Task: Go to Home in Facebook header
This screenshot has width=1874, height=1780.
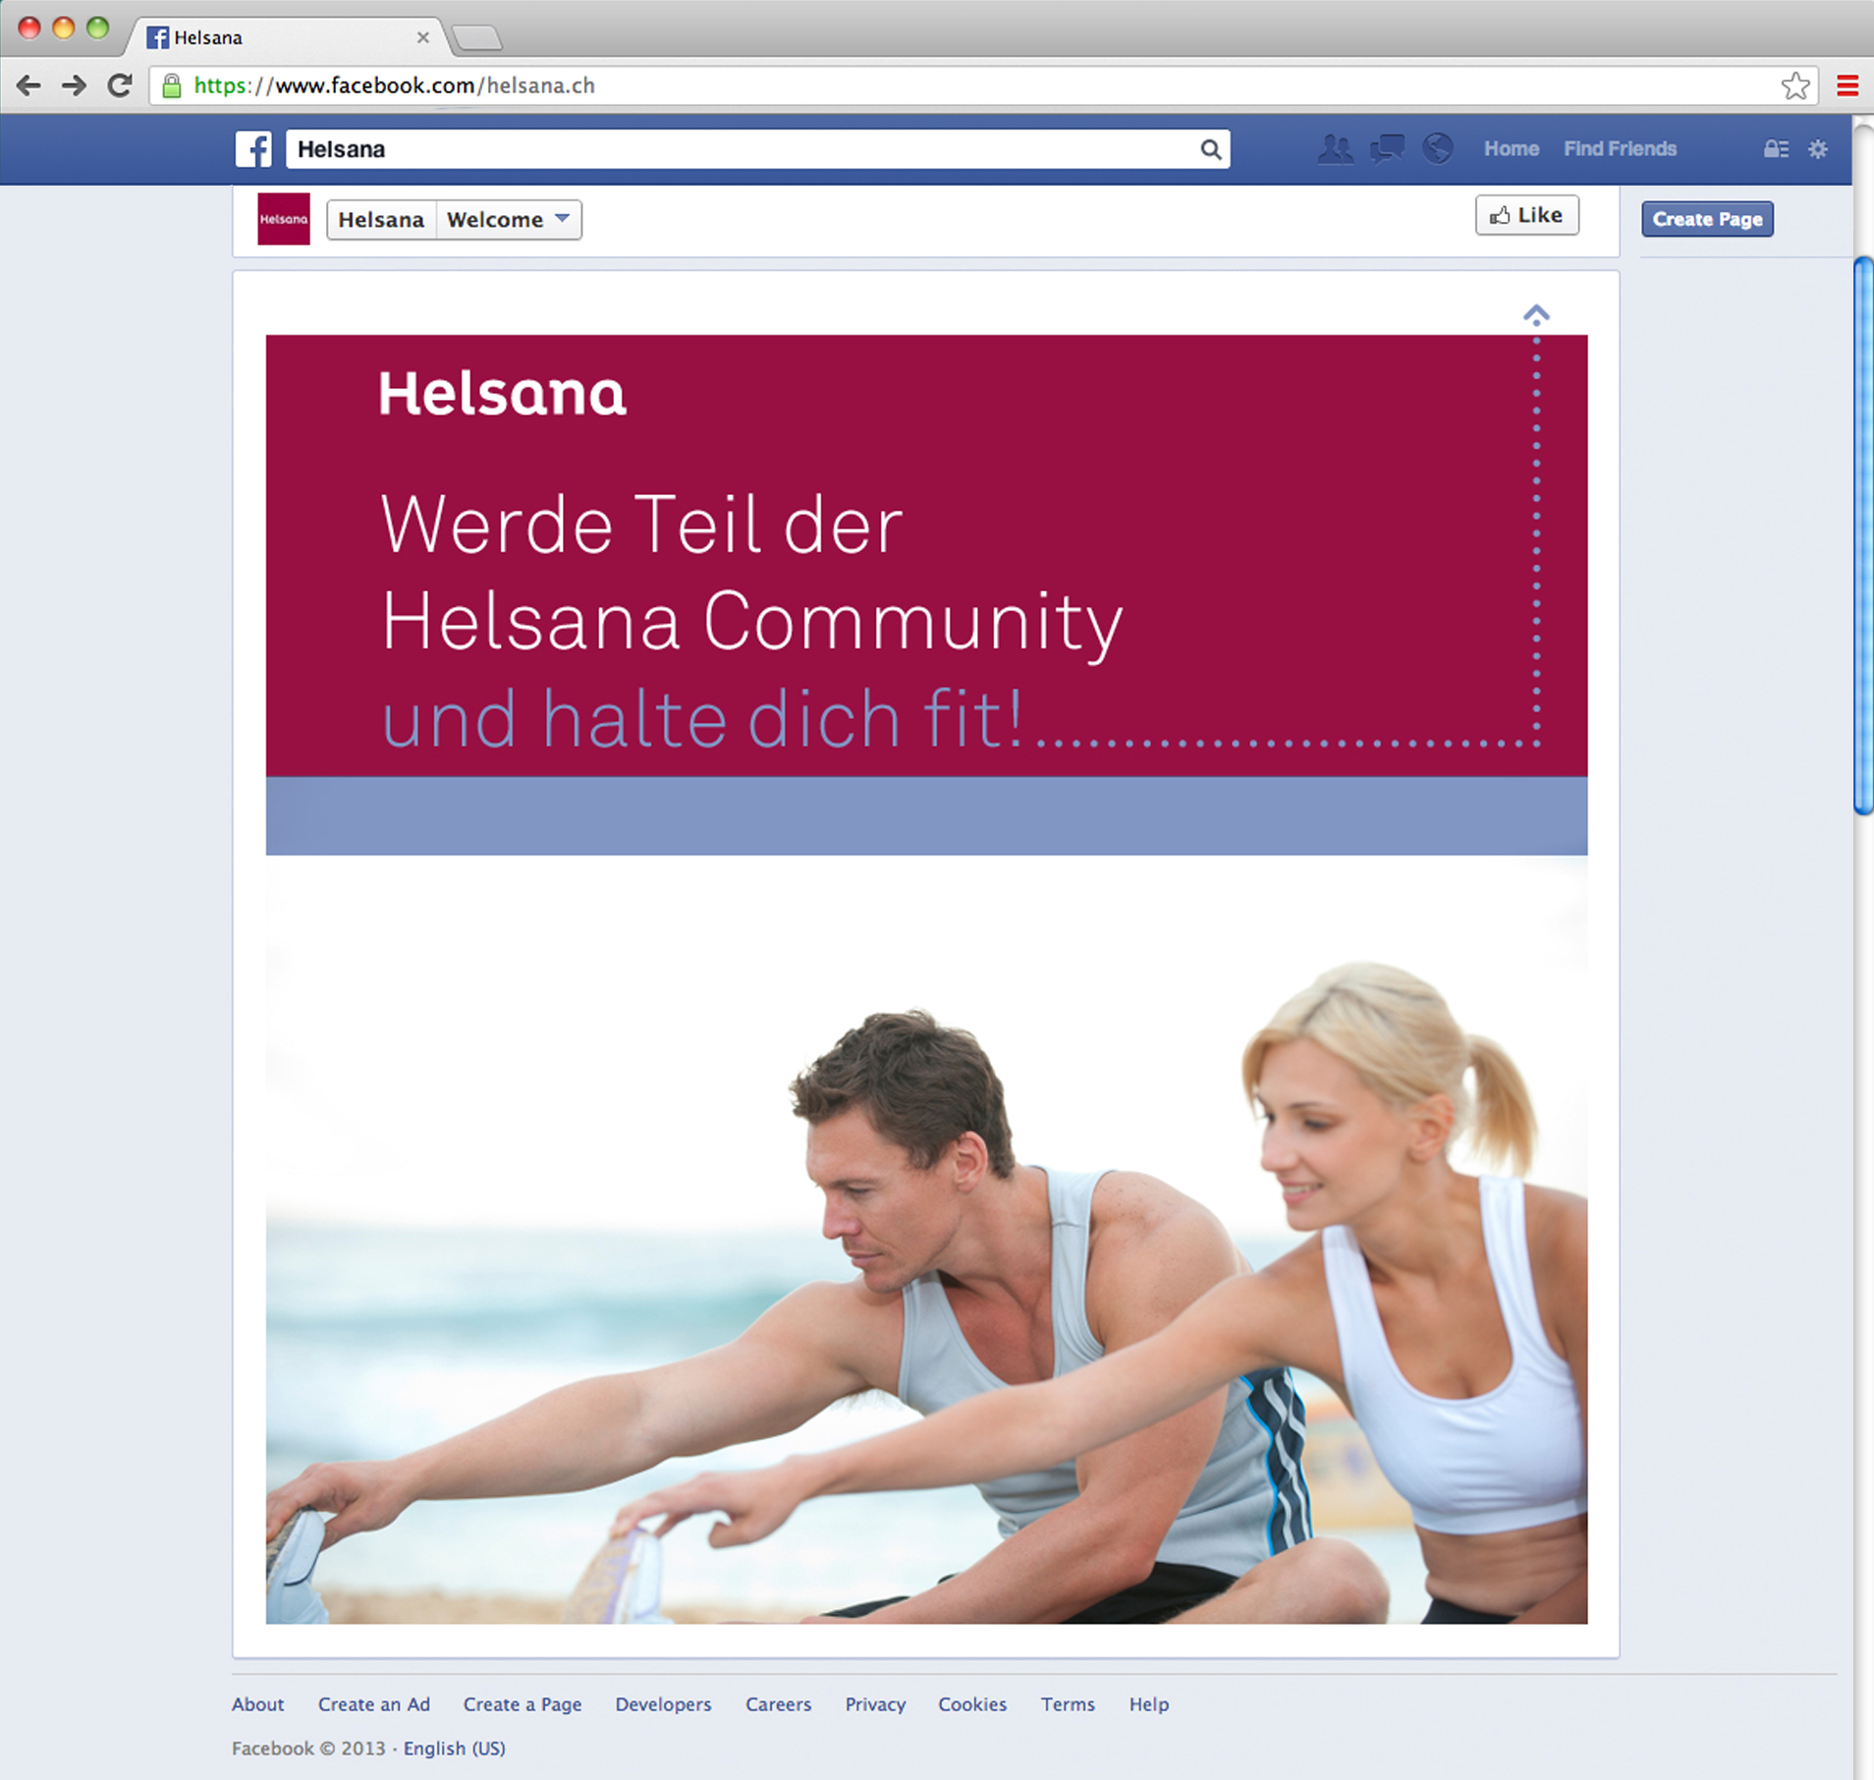Action: pos(1512,149)
